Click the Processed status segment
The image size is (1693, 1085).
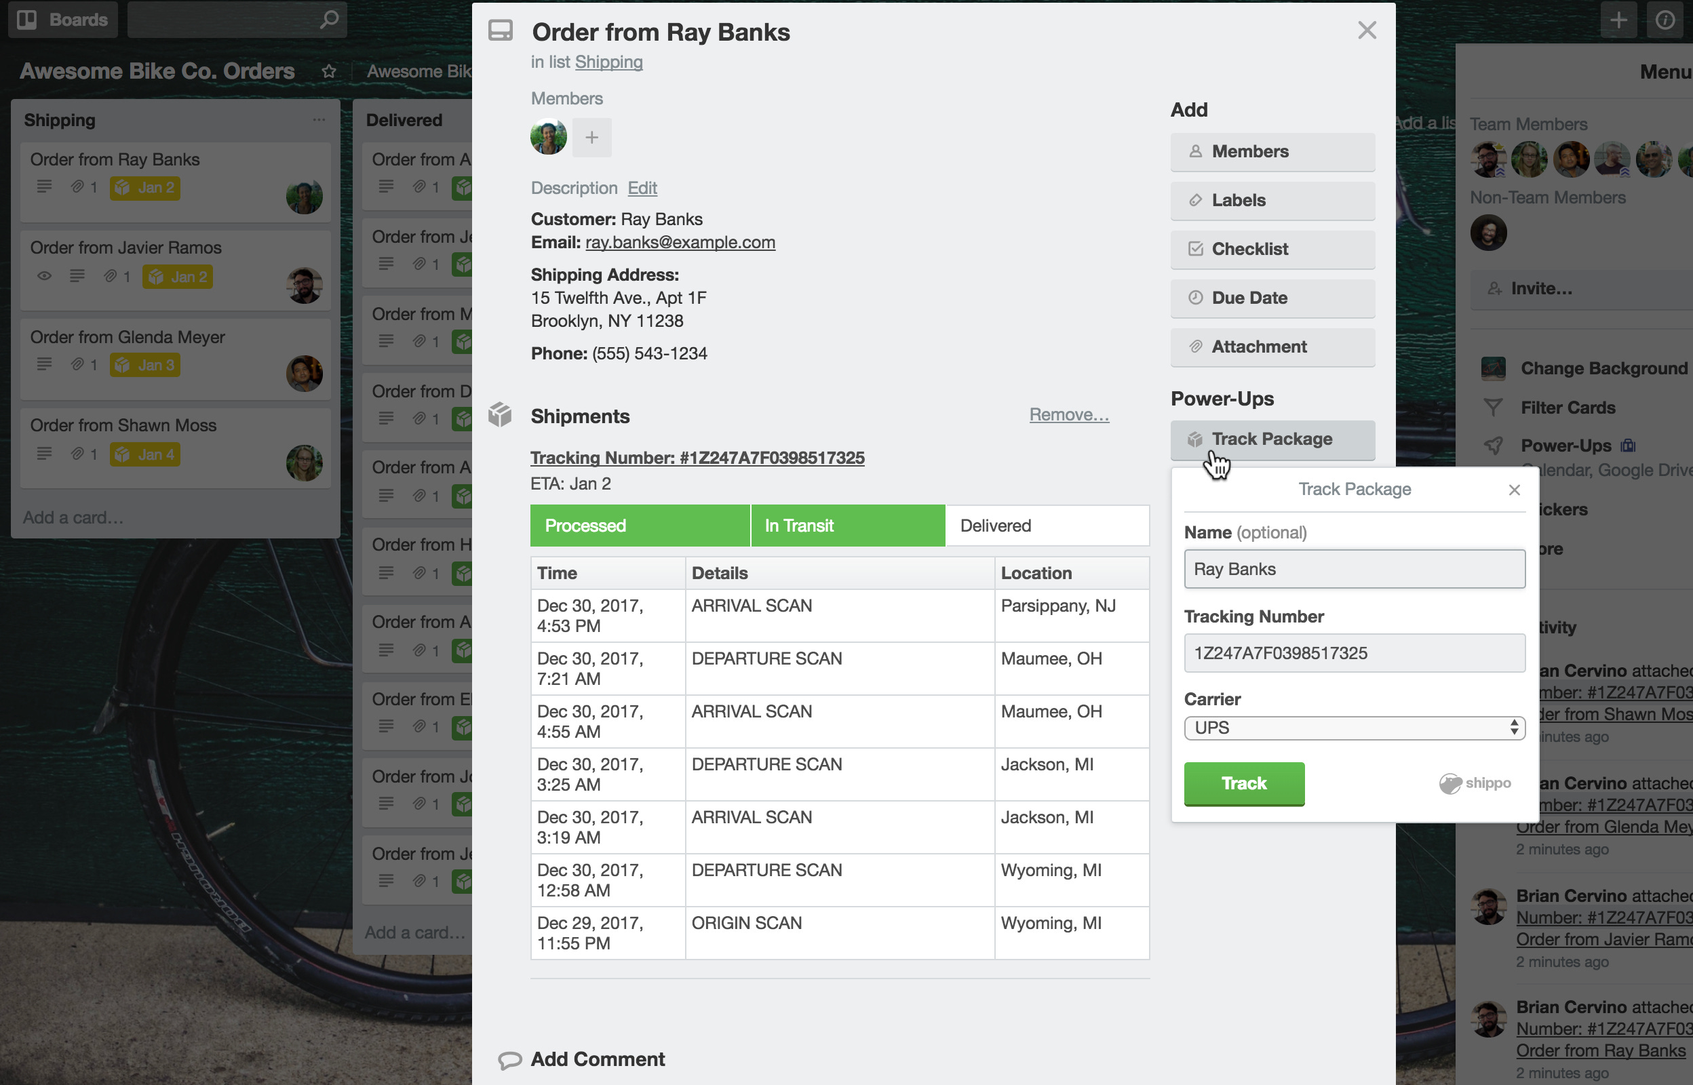click(x=640, y=526)
